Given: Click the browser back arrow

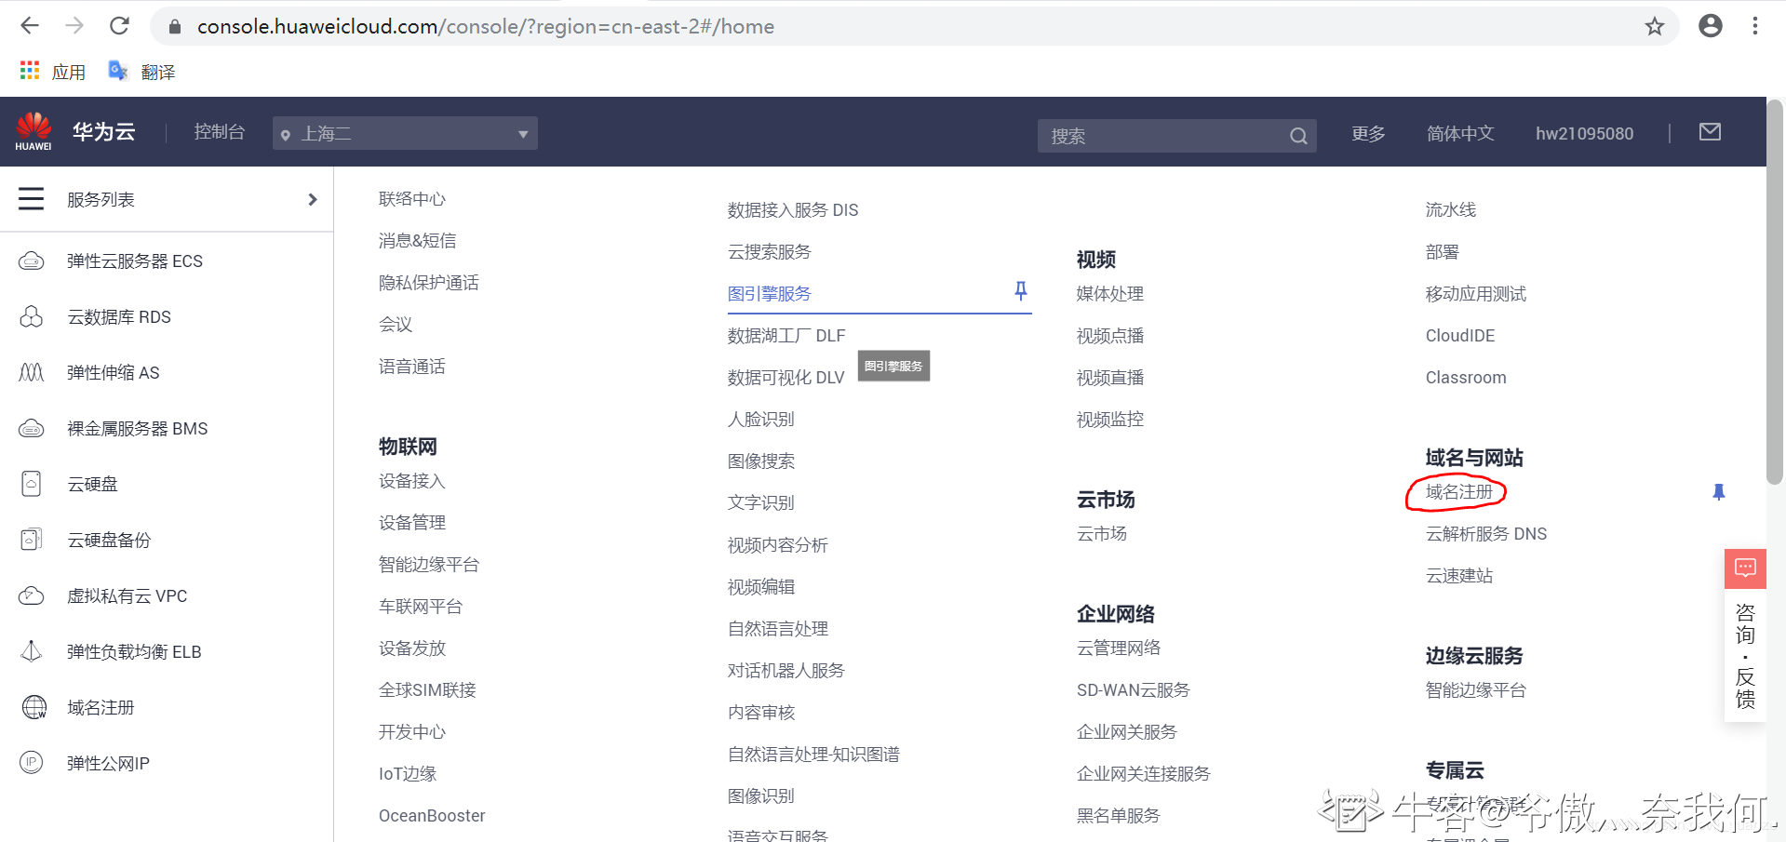Looking at the screenshot, I should tap(30, 26).
